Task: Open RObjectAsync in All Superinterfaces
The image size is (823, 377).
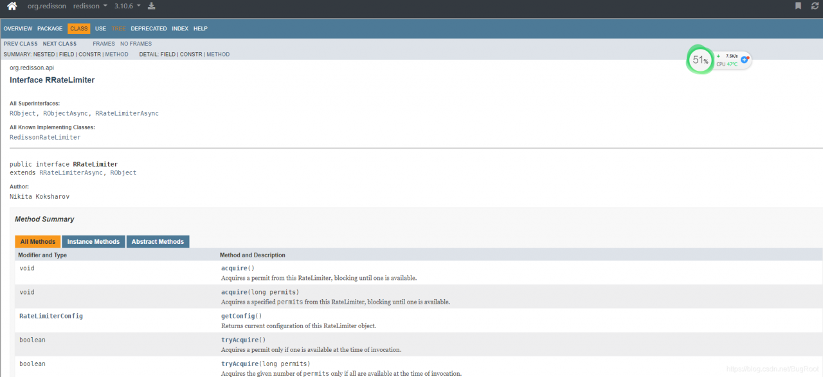Action: click(66, 113)
